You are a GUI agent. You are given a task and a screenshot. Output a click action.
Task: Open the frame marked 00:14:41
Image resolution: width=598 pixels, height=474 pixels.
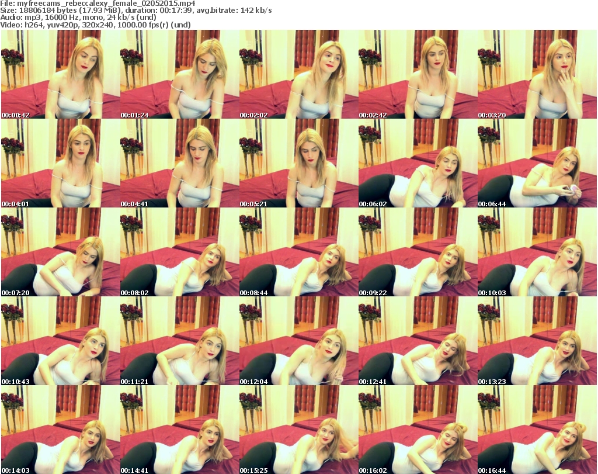pos(180,430)
